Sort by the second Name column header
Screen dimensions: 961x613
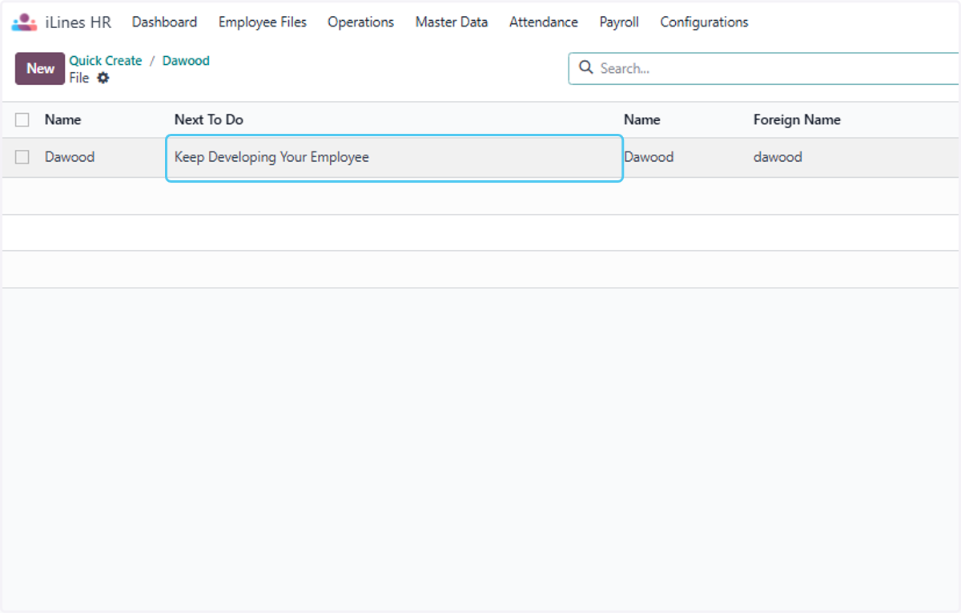pos(641,119)
